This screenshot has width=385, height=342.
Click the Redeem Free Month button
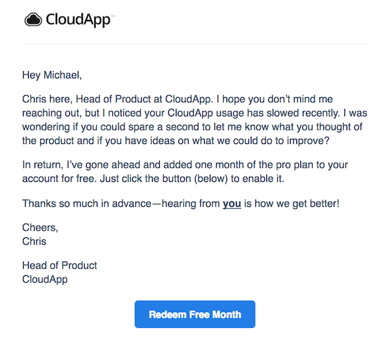pyautogui.click(x=194, y=314)
